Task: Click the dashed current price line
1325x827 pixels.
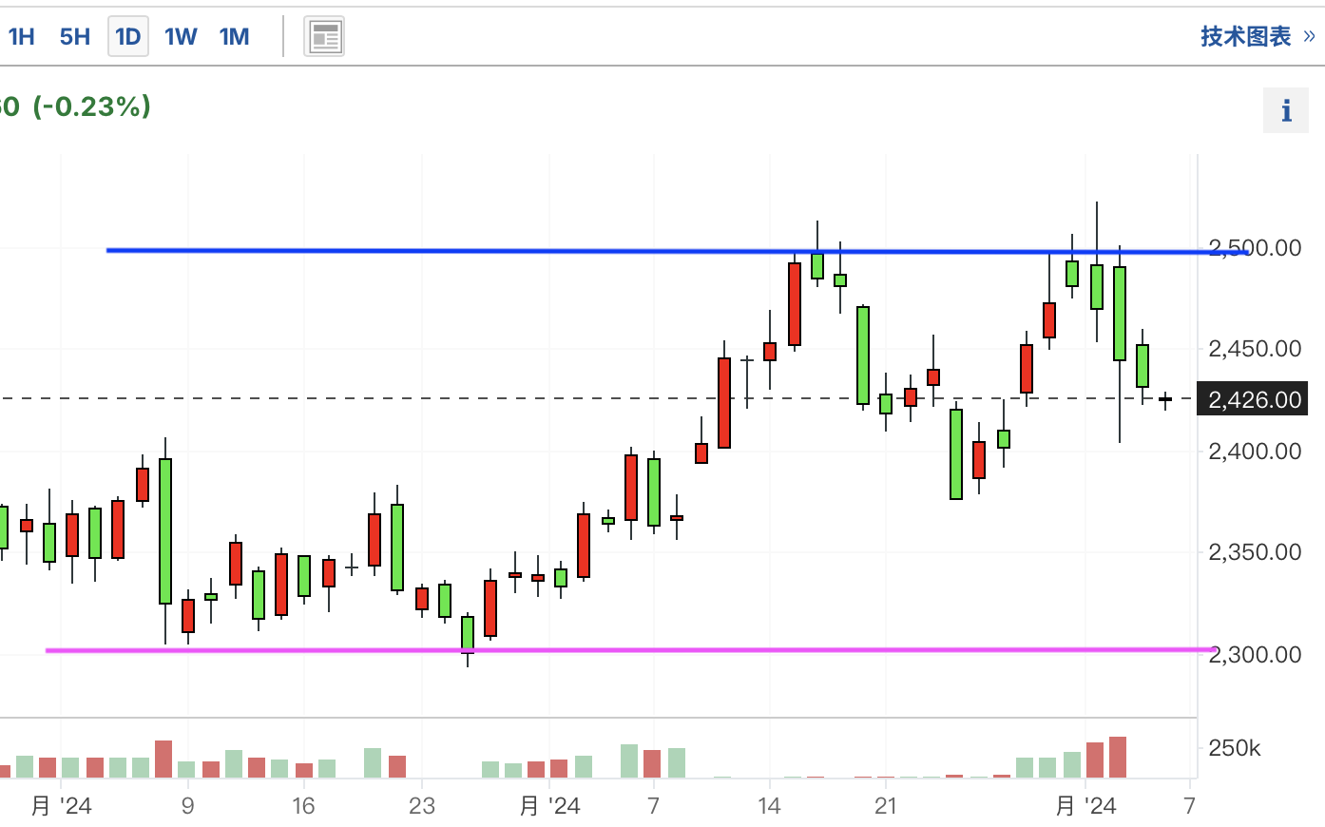Action: 597,398
